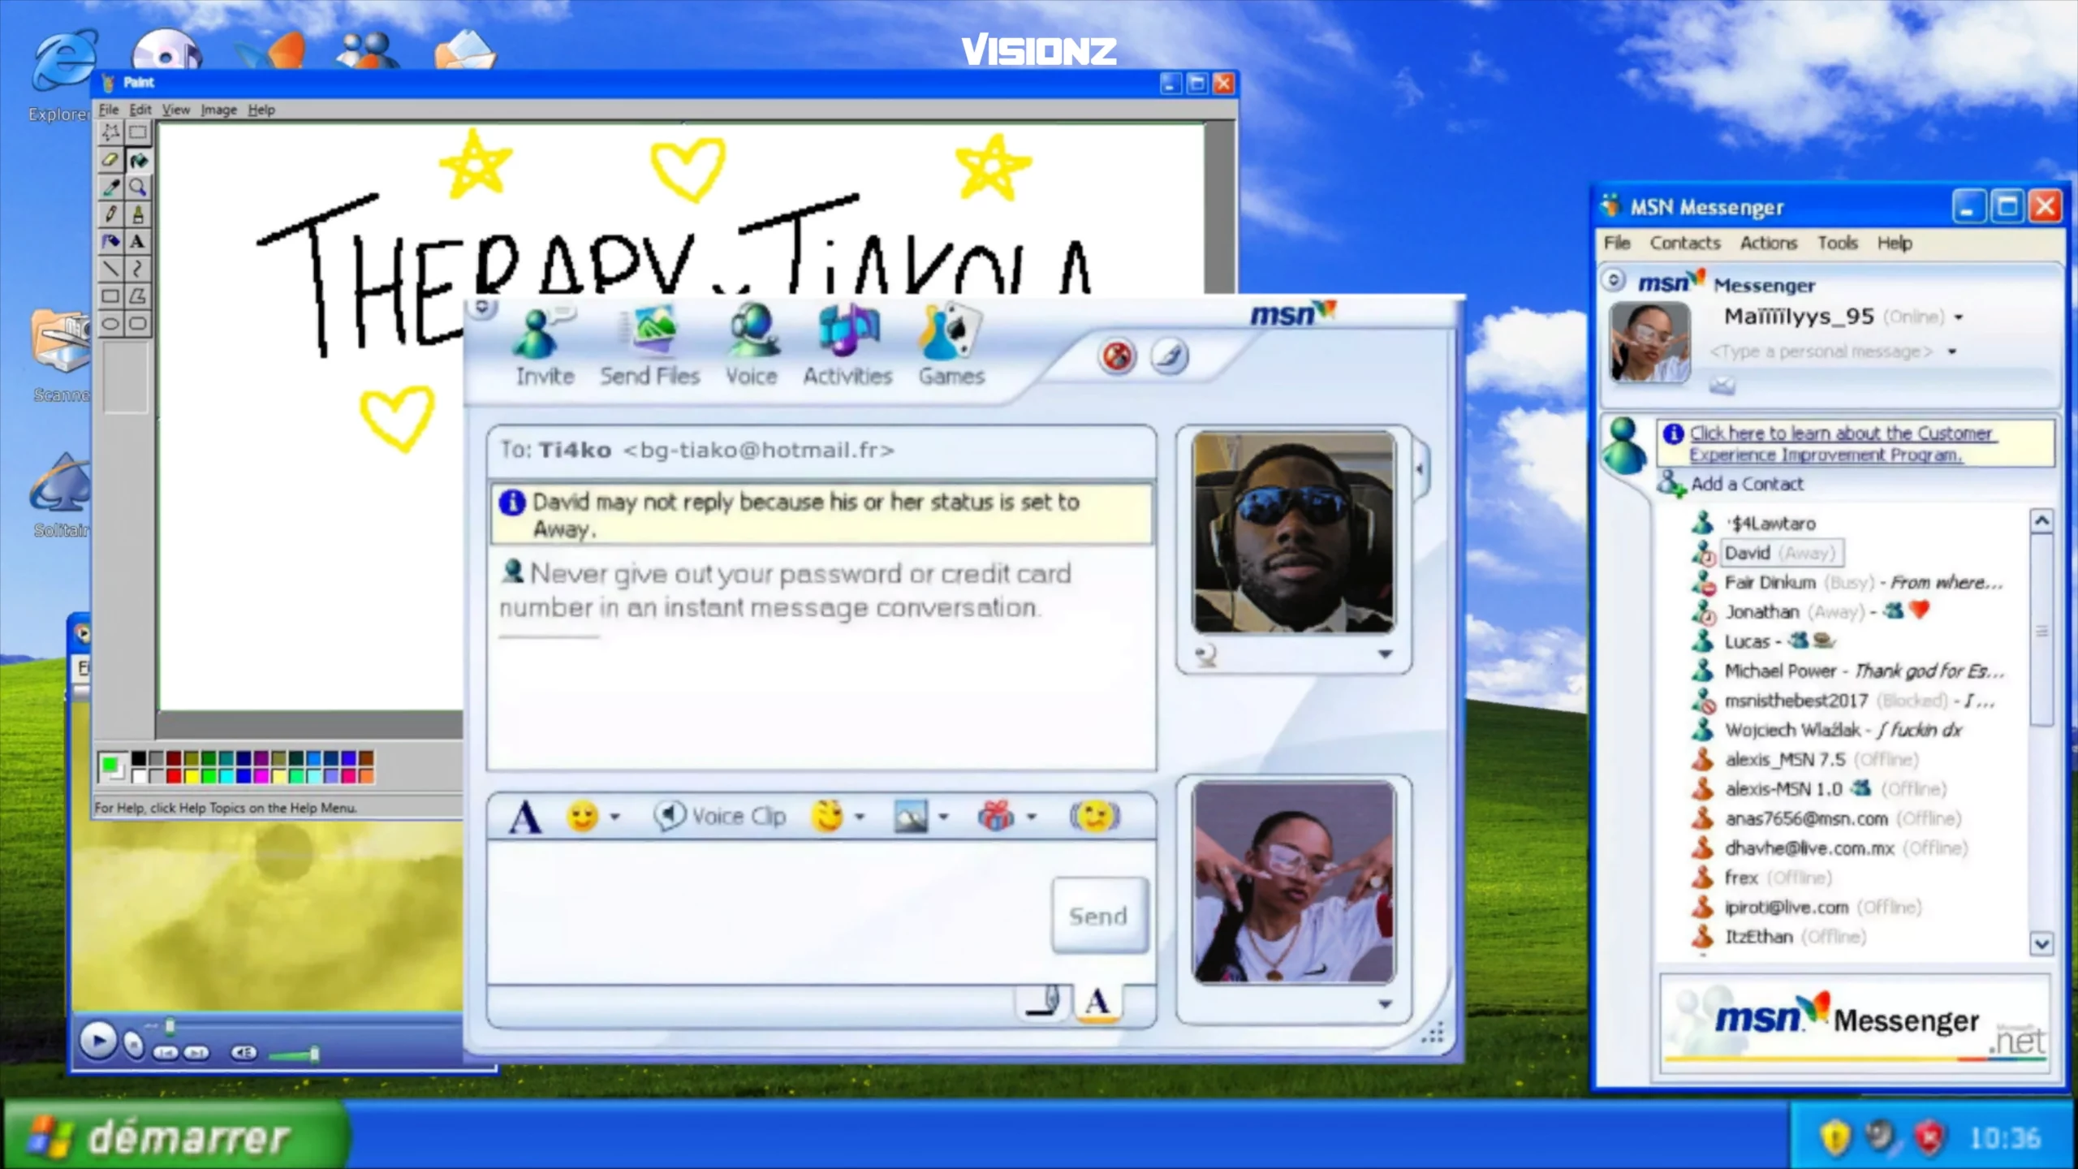Viewport: 2078px width, 1169px height.
Task: Open the Tools menu in MSN Messenger
Action: coord(1838,244)
